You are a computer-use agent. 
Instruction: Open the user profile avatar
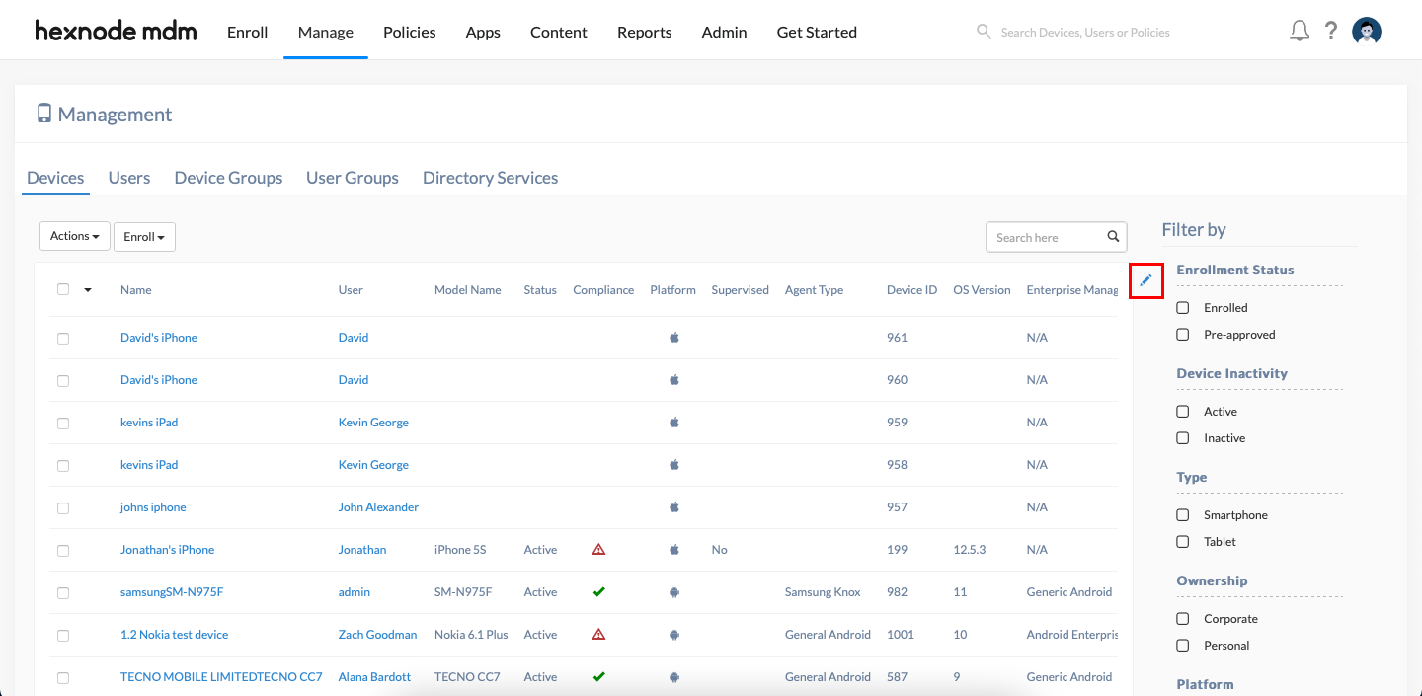coord(1367,32)
